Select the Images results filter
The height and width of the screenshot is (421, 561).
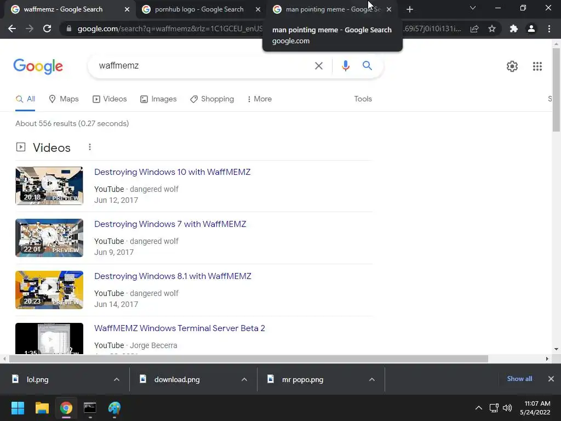click(158, 99)
